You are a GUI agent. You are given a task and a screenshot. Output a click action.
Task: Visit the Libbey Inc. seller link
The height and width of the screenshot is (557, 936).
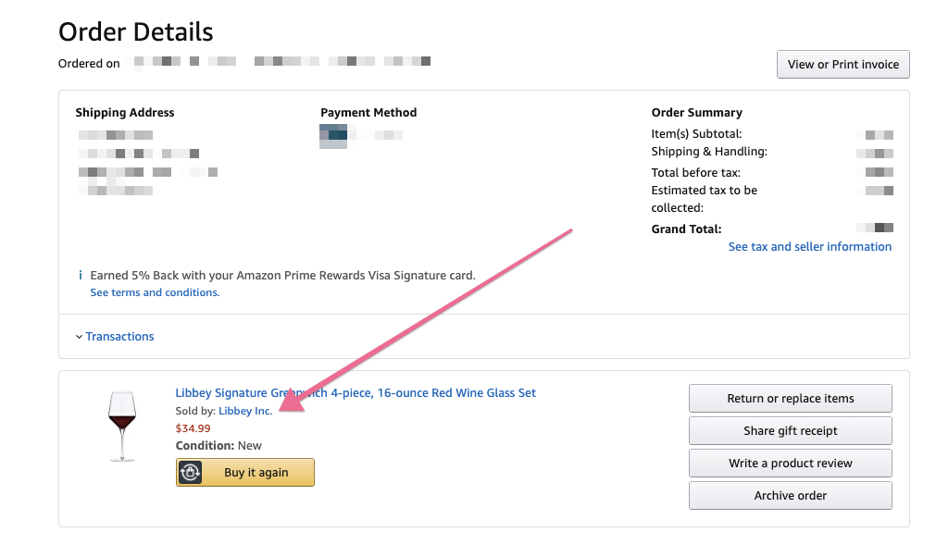(x=245, y=411)
